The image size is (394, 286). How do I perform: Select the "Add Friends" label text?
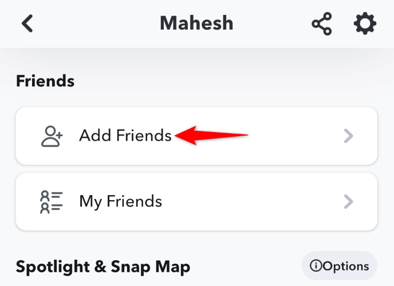coord(125,136)
